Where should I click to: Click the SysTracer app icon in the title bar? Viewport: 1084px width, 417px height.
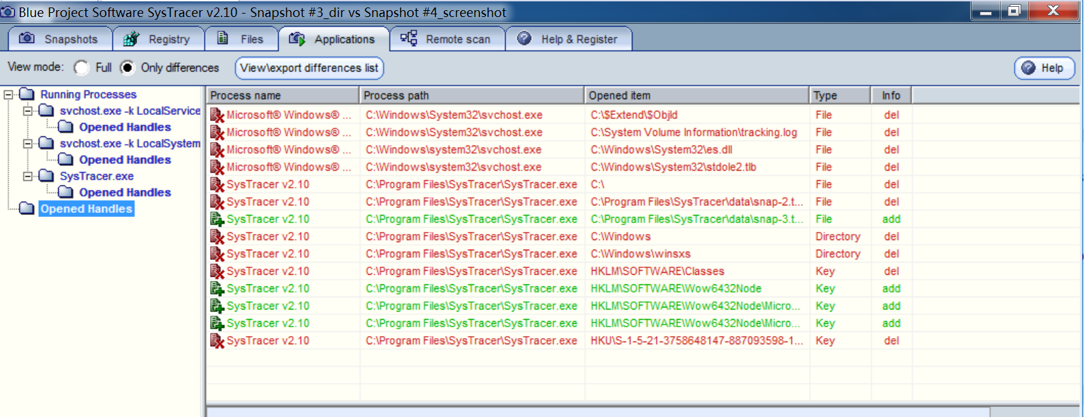point(8,12)
